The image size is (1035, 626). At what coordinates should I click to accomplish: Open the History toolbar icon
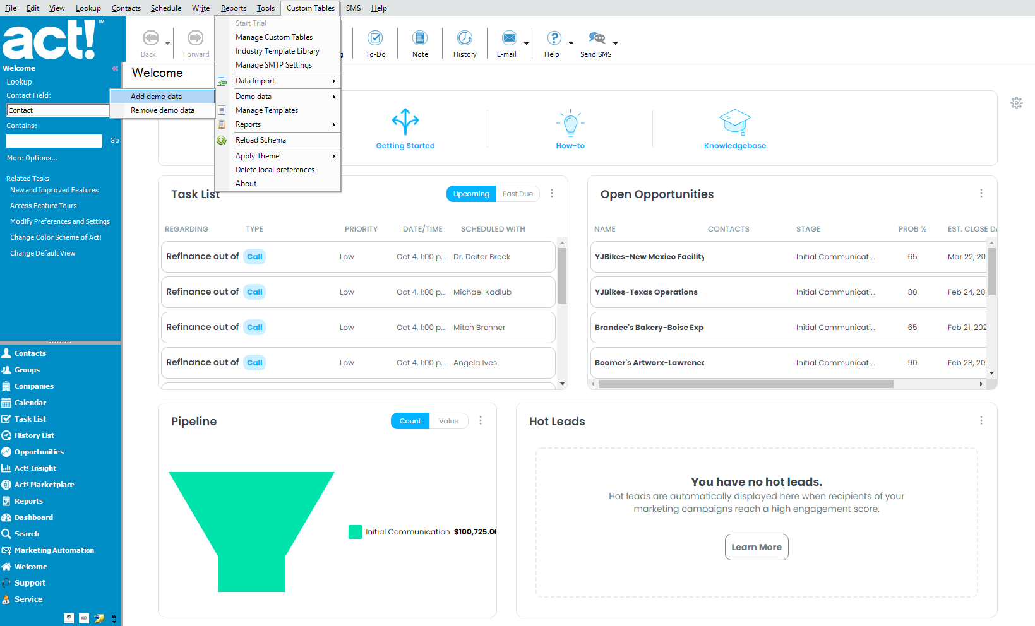pos(465,38)
